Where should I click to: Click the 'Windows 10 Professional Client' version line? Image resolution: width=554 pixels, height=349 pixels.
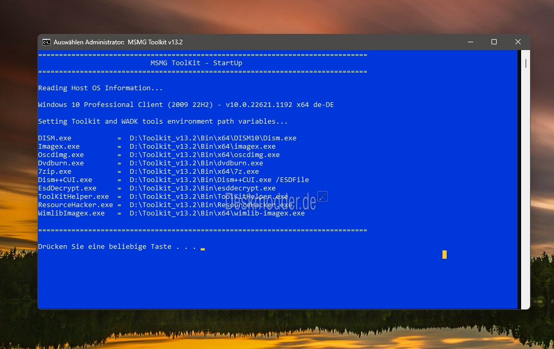186,105
